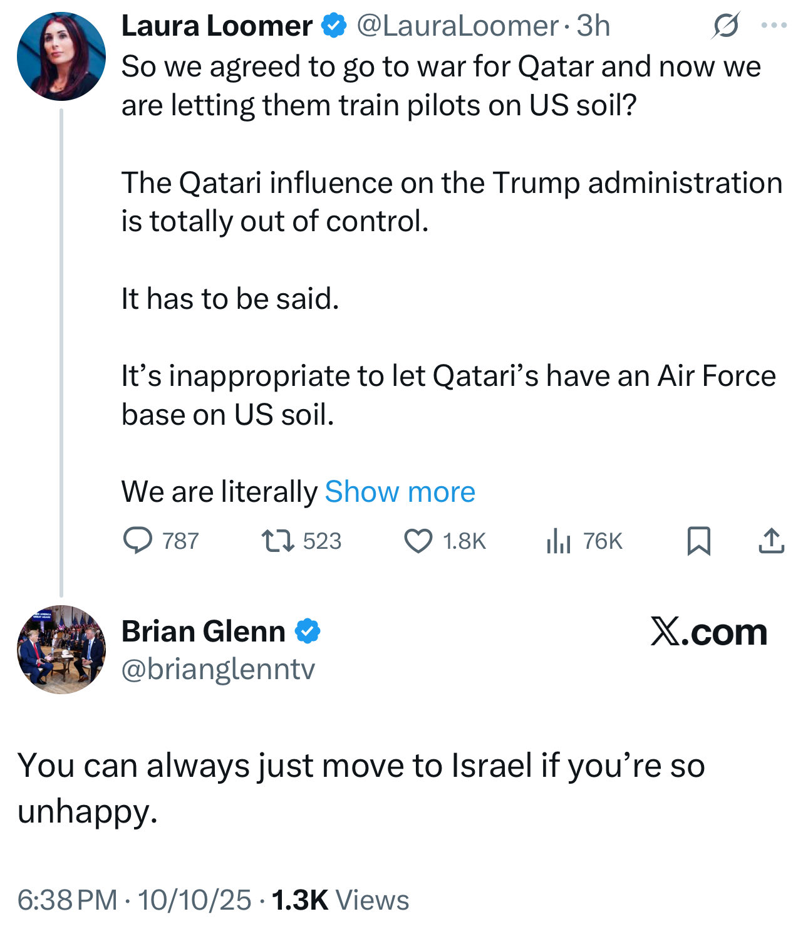This screenshot has width=808, height=946.
Task: Click the reply icon on Loomer's post
Action: pos(137,541)
